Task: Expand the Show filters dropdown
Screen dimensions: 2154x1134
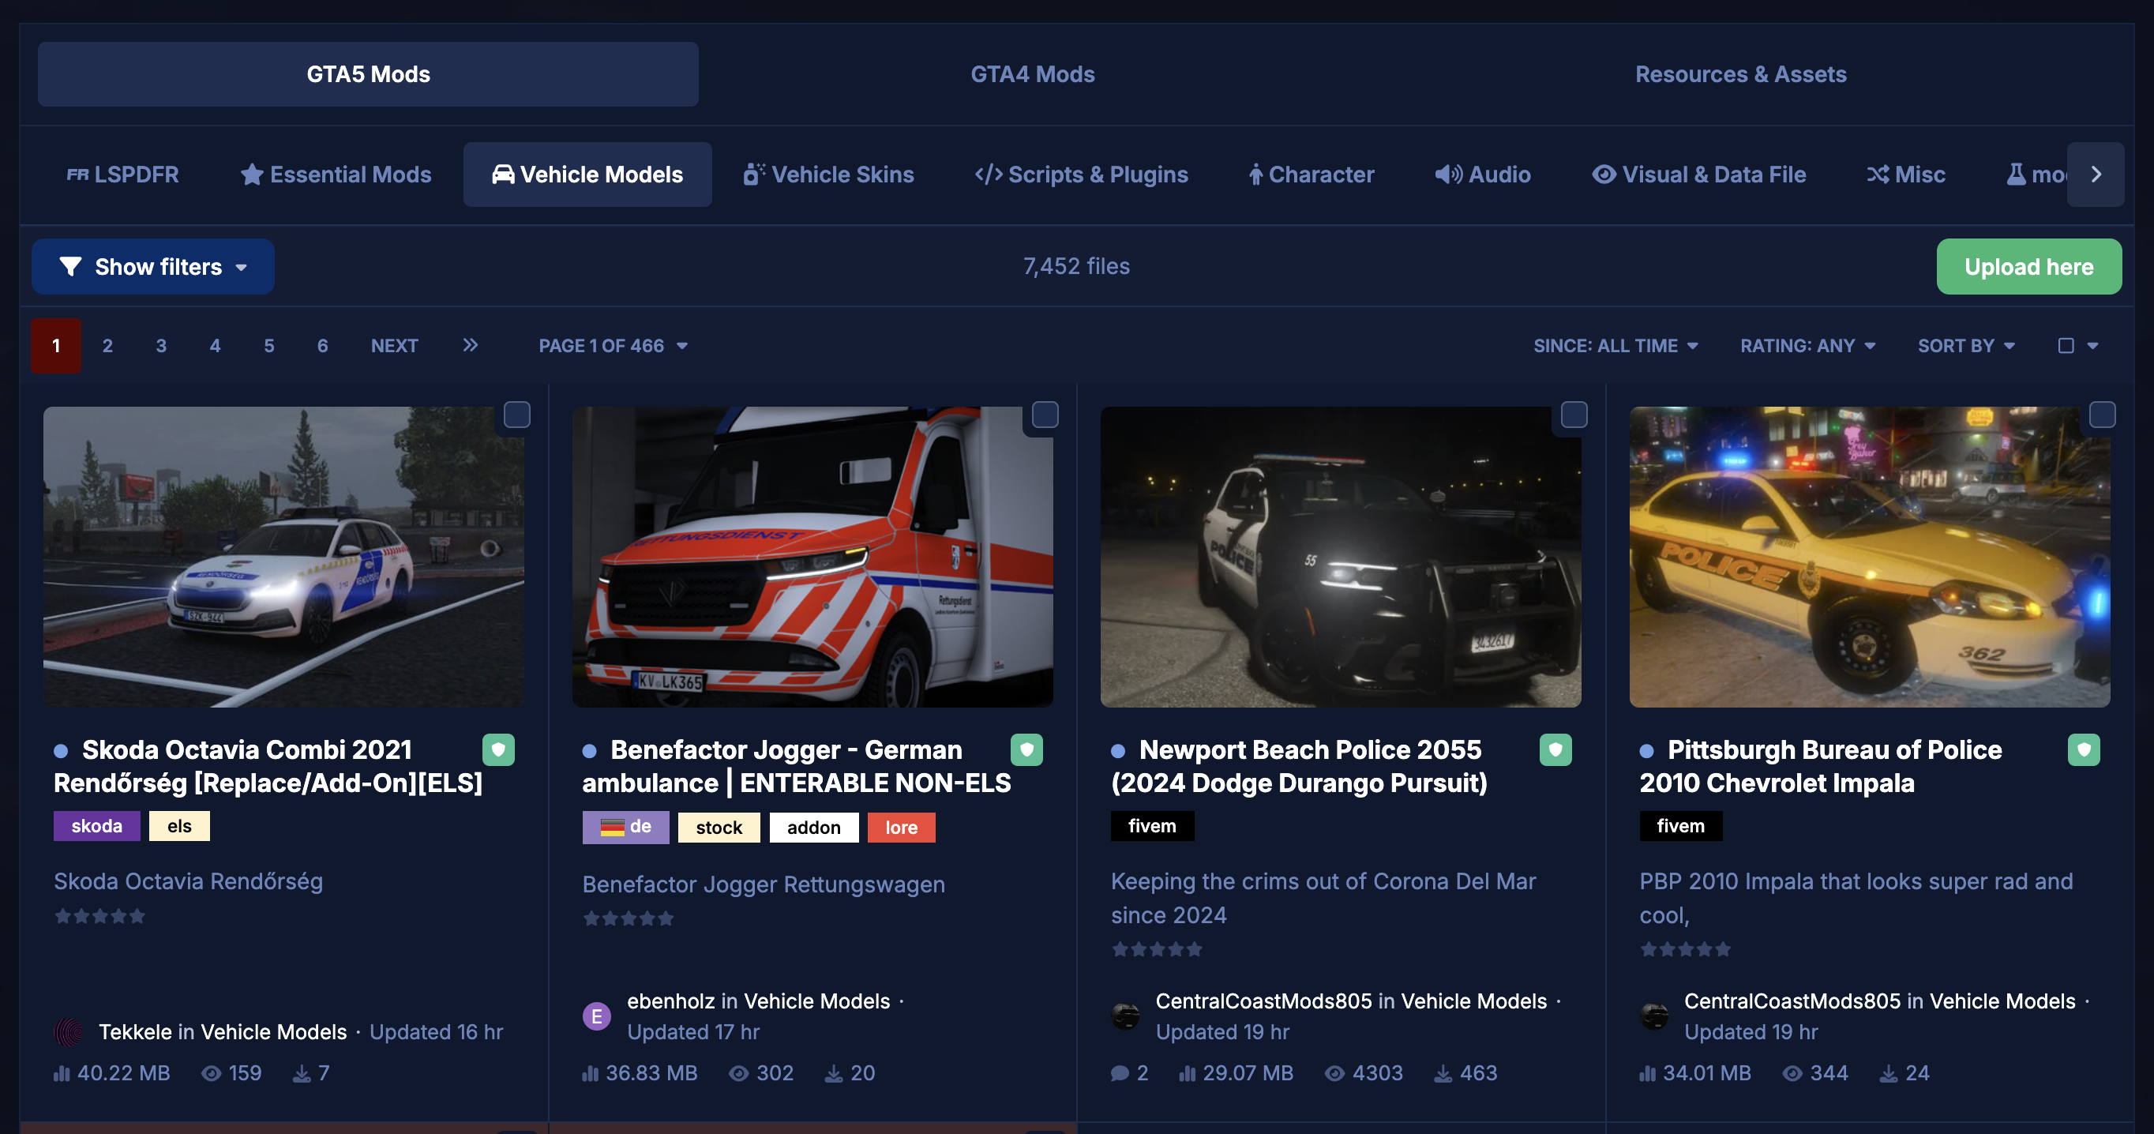Action: (x=153, y=267)
